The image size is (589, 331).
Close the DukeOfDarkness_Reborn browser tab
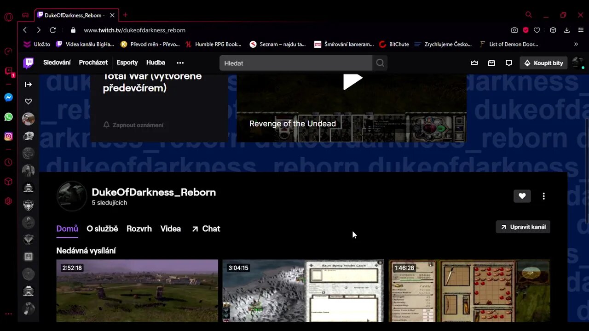pos(112,15)
